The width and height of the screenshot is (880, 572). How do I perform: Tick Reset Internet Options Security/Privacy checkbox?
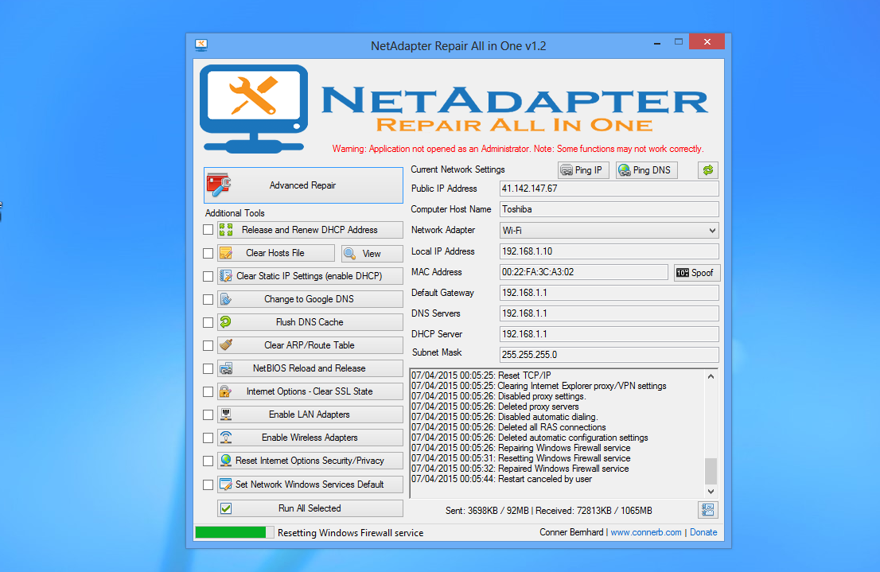(x=208, y=461)
